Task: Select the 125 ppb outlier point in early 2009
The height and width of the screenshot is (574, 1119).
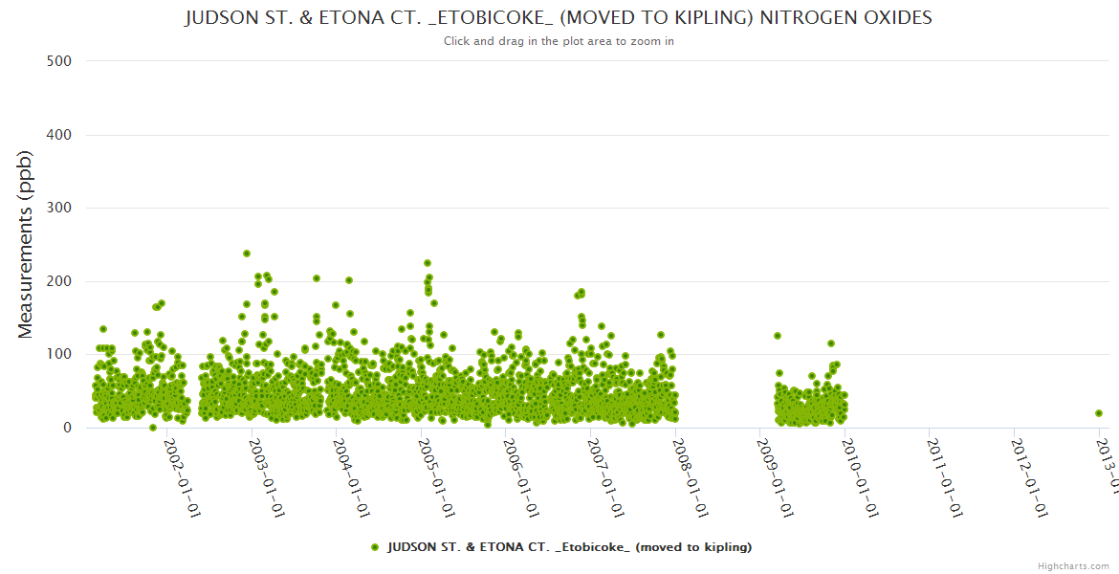Action: (x=778, y=336)
